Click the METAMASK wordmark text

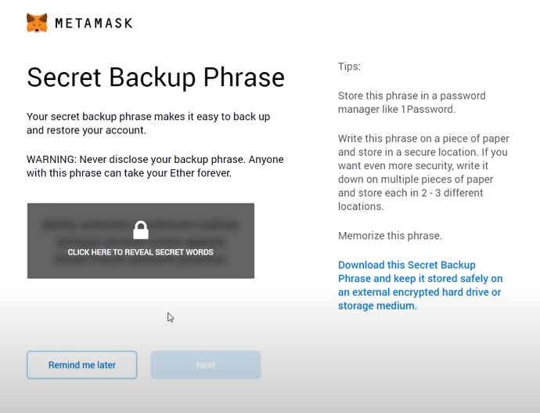94,24
